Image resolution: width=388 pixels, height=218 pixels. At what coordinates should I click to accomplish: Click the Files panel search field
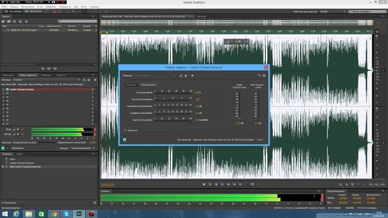pyautogui.click(x=78, y=22)
